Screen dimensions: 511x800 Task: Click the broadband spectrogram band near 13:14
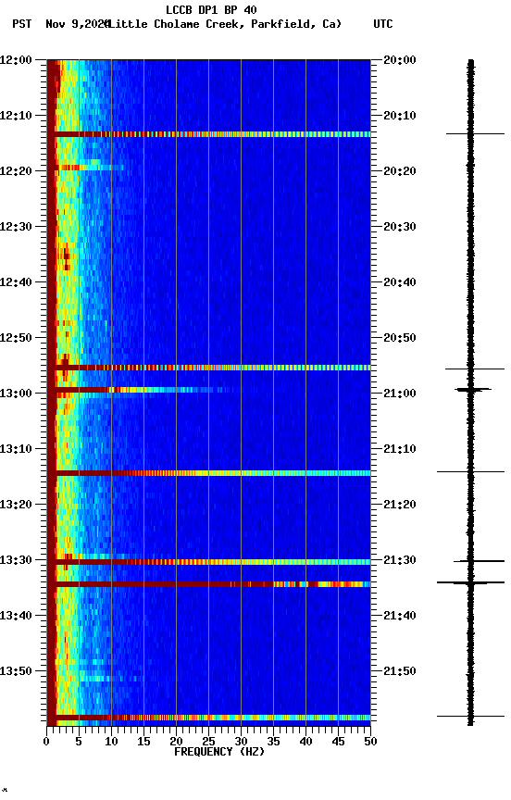[x=208, y=473]
